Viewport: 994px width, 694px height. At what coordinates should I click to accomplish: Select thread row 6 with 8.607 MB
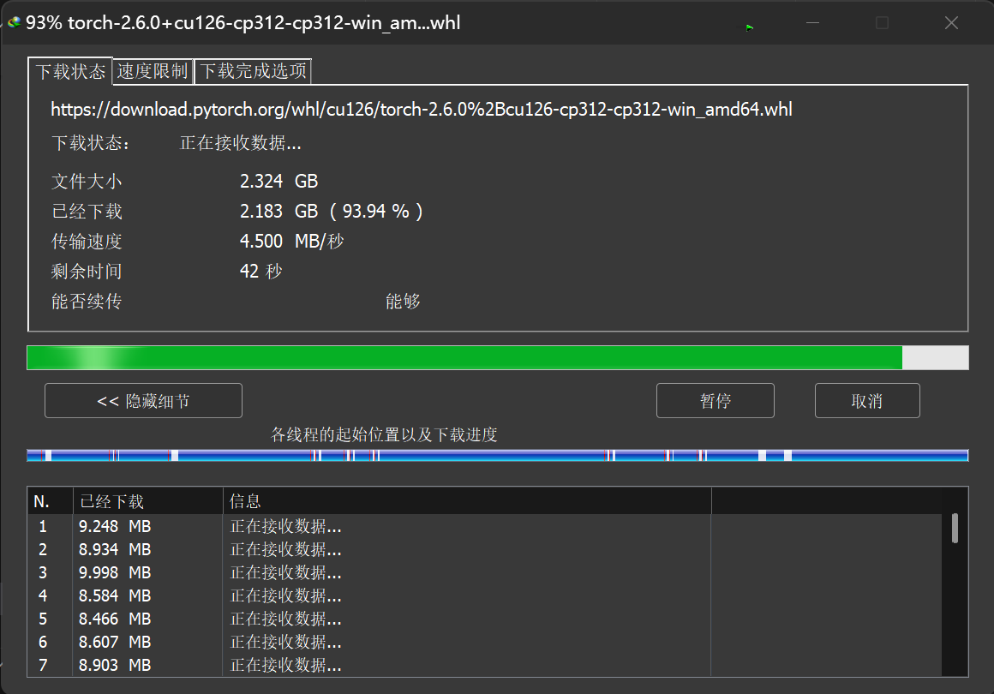pyautogui.click(x=484, y=642)
